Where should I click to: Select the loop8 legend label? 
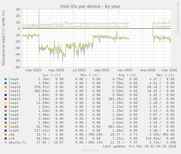pyautogui.click(x=14, y=127)
